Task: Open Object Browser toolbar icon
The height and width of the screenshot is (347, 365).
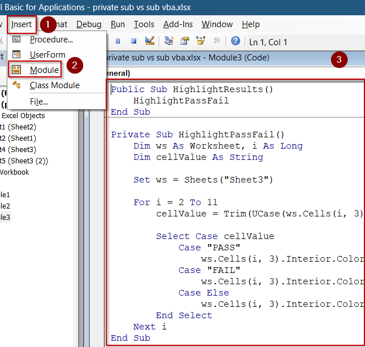Action: 200,41
